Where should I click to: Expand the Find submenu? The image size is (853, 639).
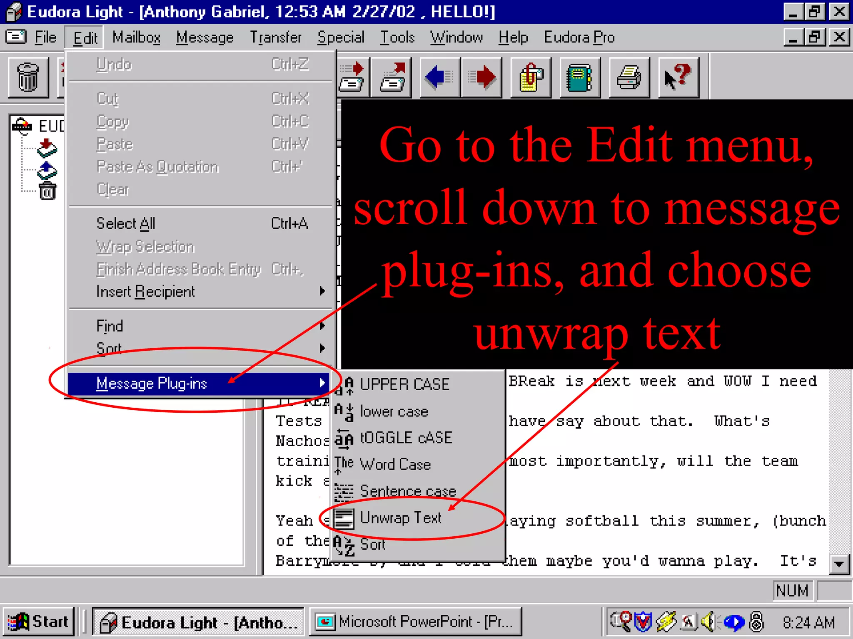[199, 326]
